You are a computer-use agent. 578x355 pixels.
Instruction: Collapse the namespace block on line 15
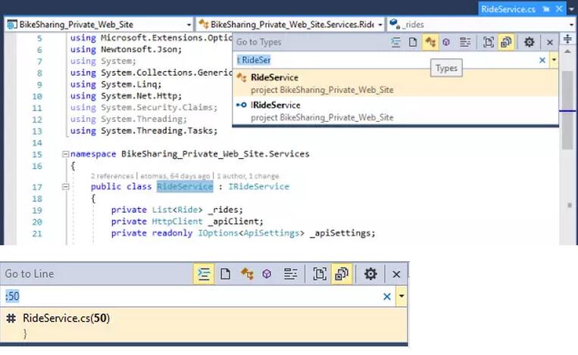pyautogui.click(x=65, y=154)
